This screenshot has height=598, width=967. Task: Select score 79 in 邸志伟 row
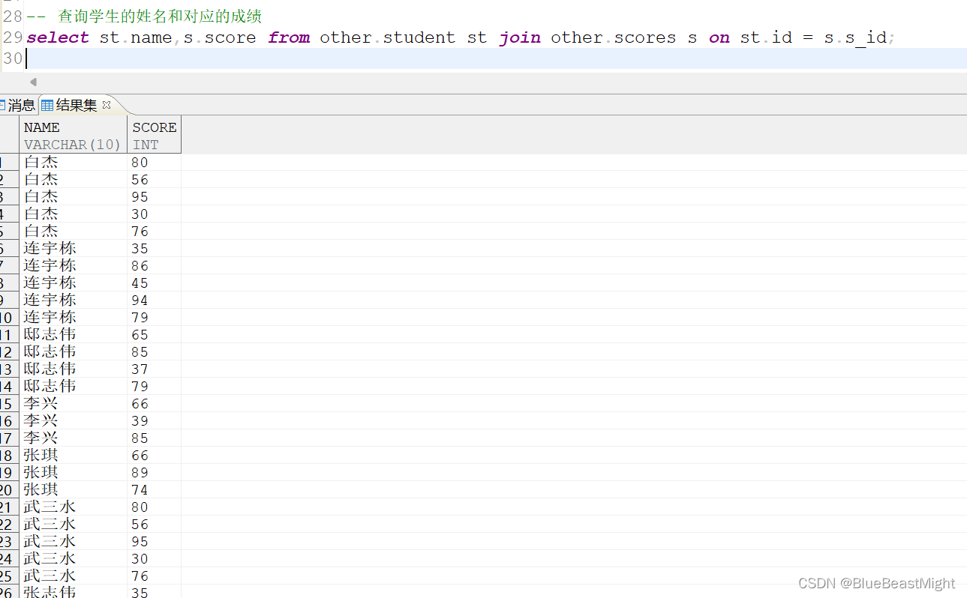154,386
